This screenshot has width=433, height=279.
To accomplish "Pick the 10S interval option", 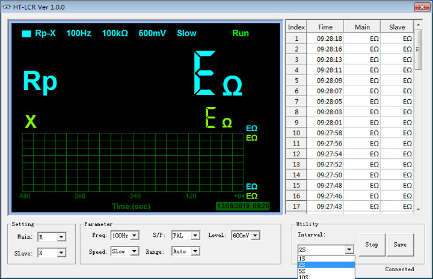I will (326, 277).
